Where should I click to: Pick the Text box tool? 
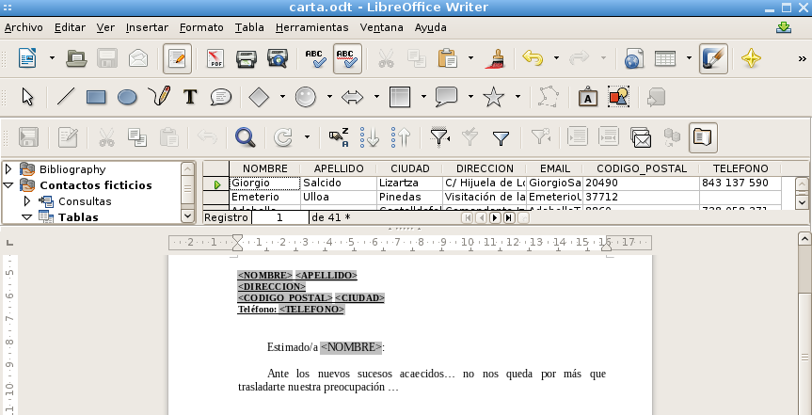tap(190, 96)
